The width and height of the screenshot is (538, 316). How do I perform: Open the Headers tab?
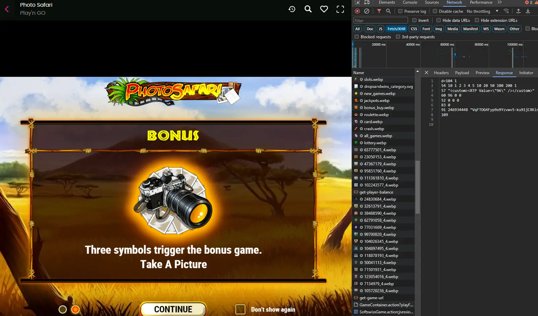441,72
